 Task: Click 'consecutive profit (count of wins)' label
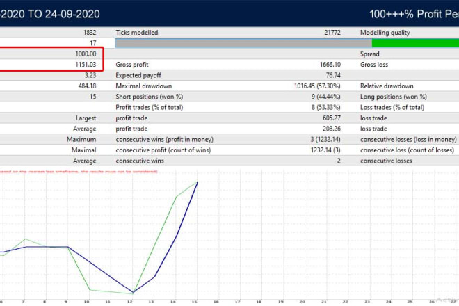tap(163, 150)
